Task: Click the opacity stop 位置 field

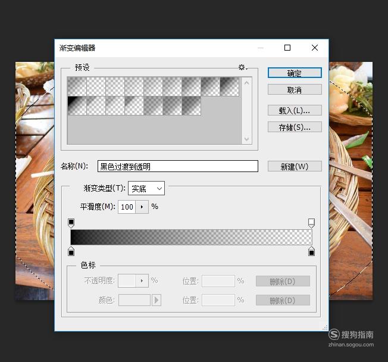Action: tap(218, 281)
